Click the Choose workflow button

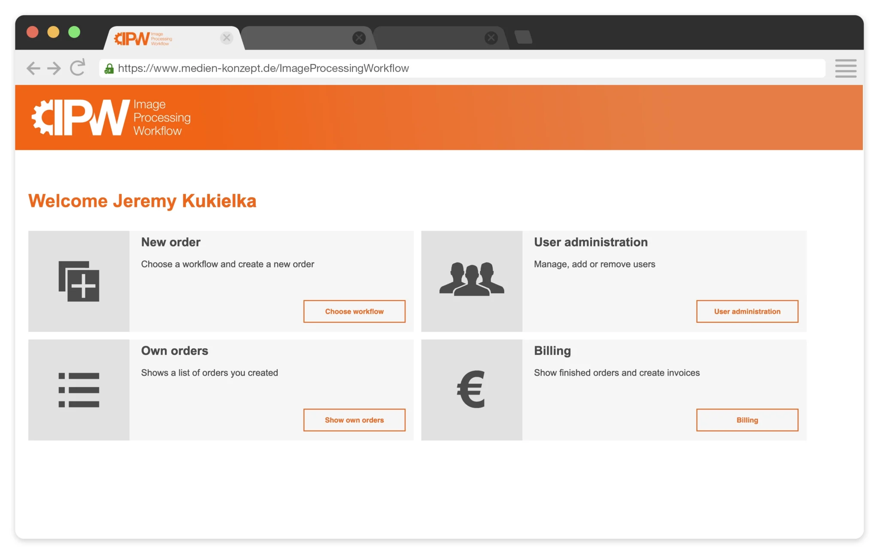(354, 311)
